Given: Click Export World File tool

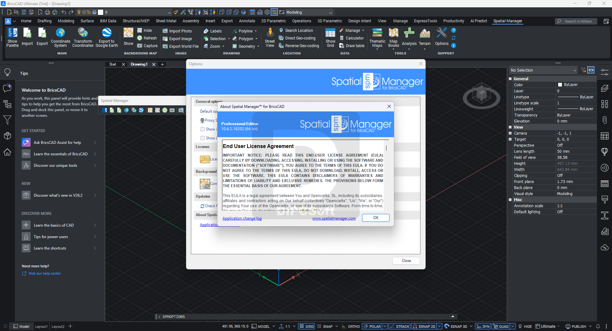Looking at the screenshot, I should click(x=181, y=46).
